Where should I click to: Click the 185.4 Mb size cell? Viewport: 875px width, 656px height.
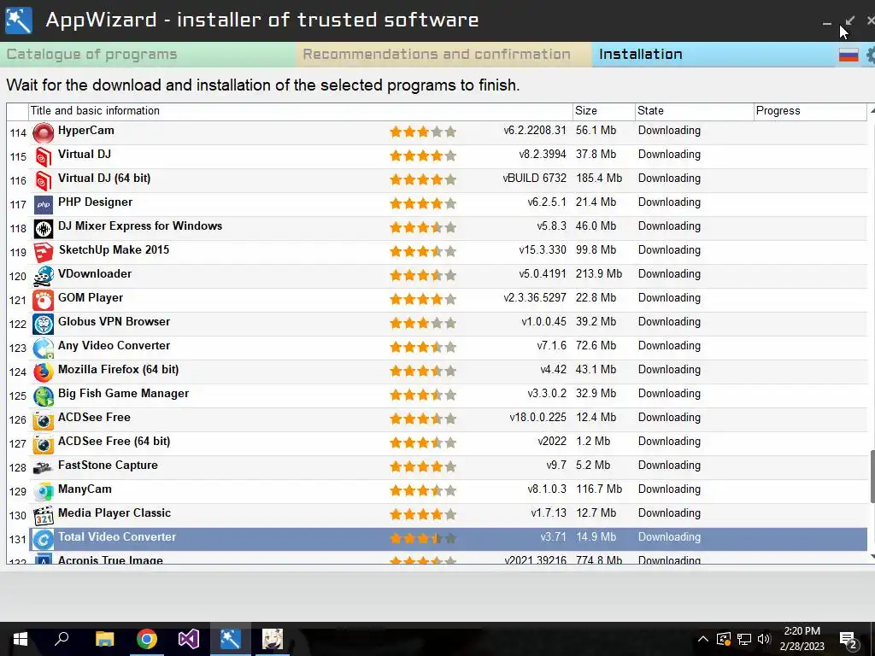coord(599,179)
